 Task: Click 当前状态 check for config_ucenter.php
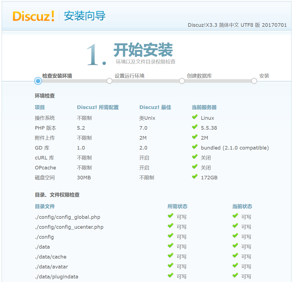[x=235, y=226]
